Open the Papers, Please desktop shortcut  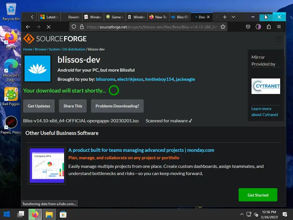click(11, 125)
